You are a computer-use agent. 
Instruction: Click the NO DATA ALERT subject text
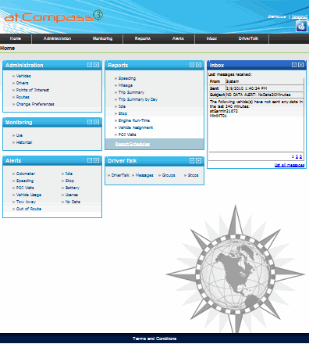pos(258,95)
